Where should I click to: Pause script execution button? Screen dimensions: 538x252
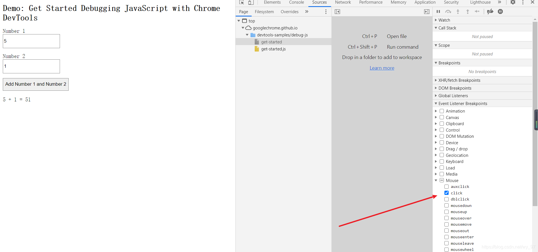coord(438,11)
